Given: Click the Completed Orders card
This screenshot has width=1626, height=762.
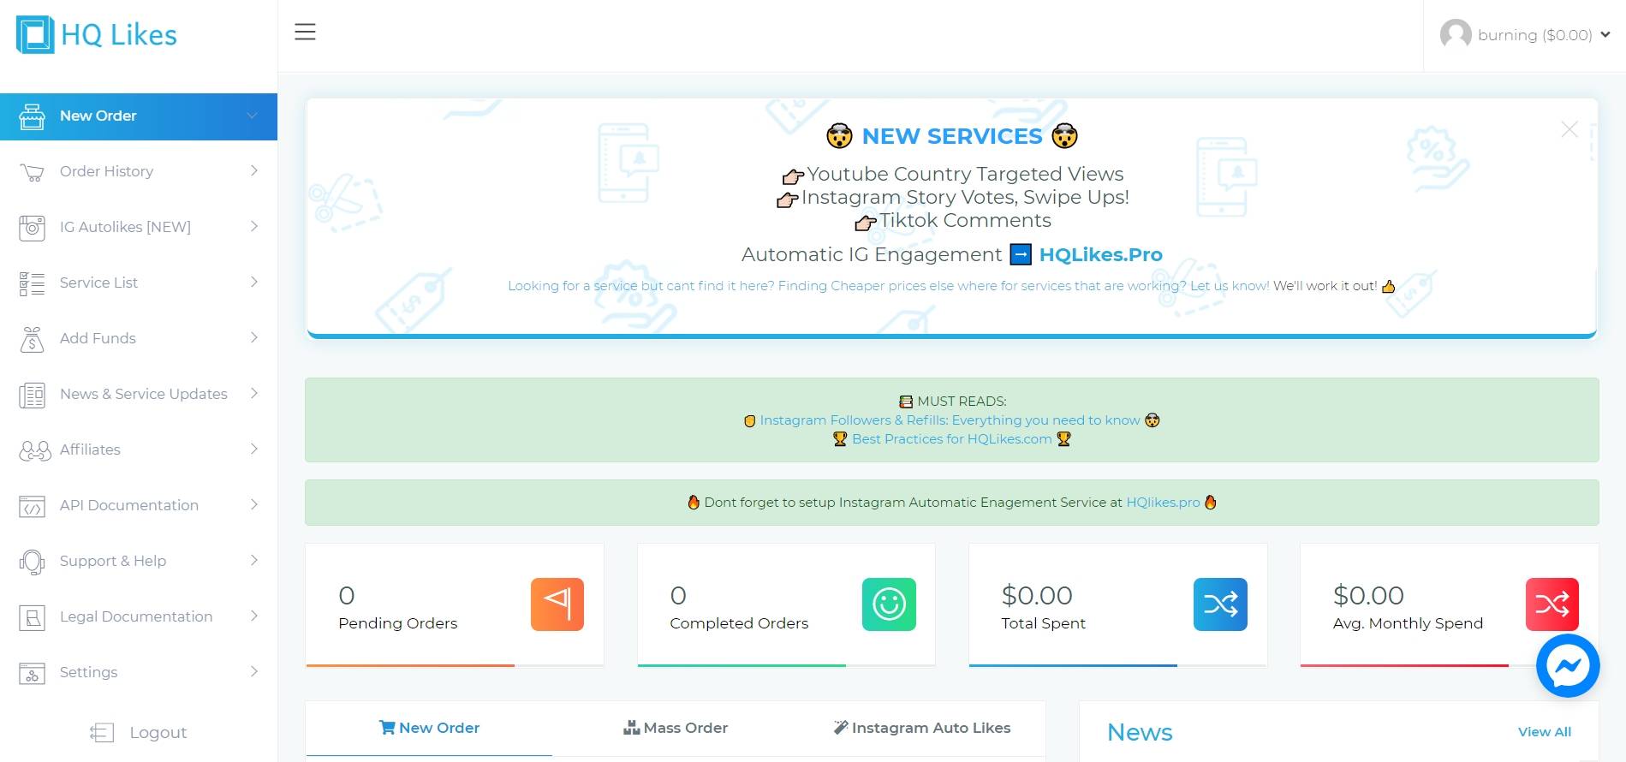Looking at the screenshot, I should 786,604.
